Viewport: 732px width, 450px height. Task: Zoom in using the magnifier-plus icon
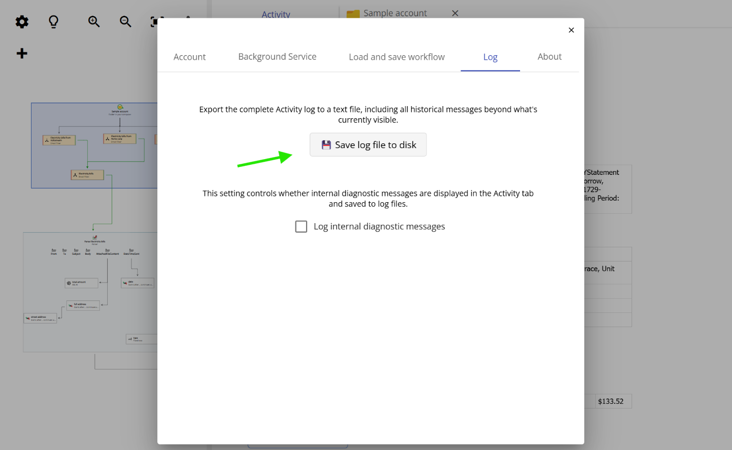click(94, 22)
